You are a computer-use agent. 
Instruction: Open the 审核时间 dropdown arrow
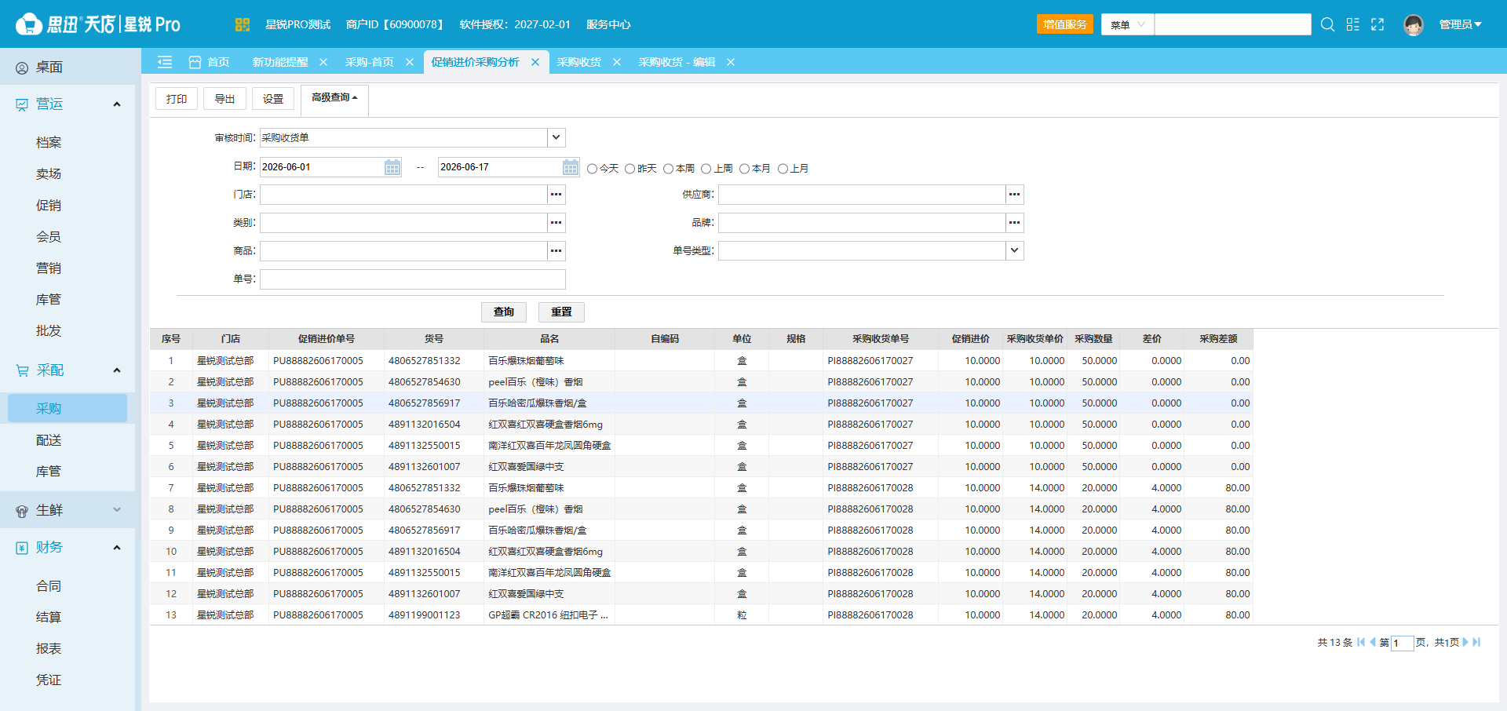[556, 137]
